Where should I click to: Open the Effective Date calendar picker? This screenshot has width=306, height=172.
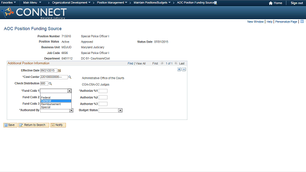(59, 71)
